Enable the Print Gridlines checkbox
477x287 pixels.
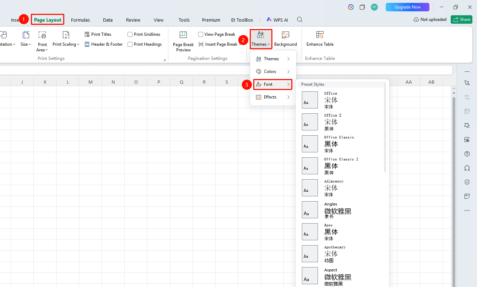(x=130, y=34)
